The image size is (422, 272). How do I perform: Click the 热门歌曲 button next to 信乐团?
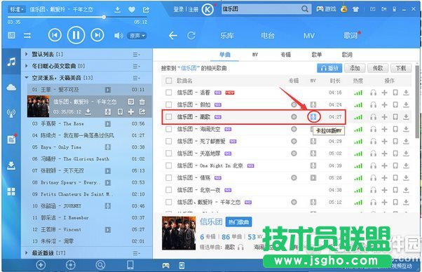point(239,222)
